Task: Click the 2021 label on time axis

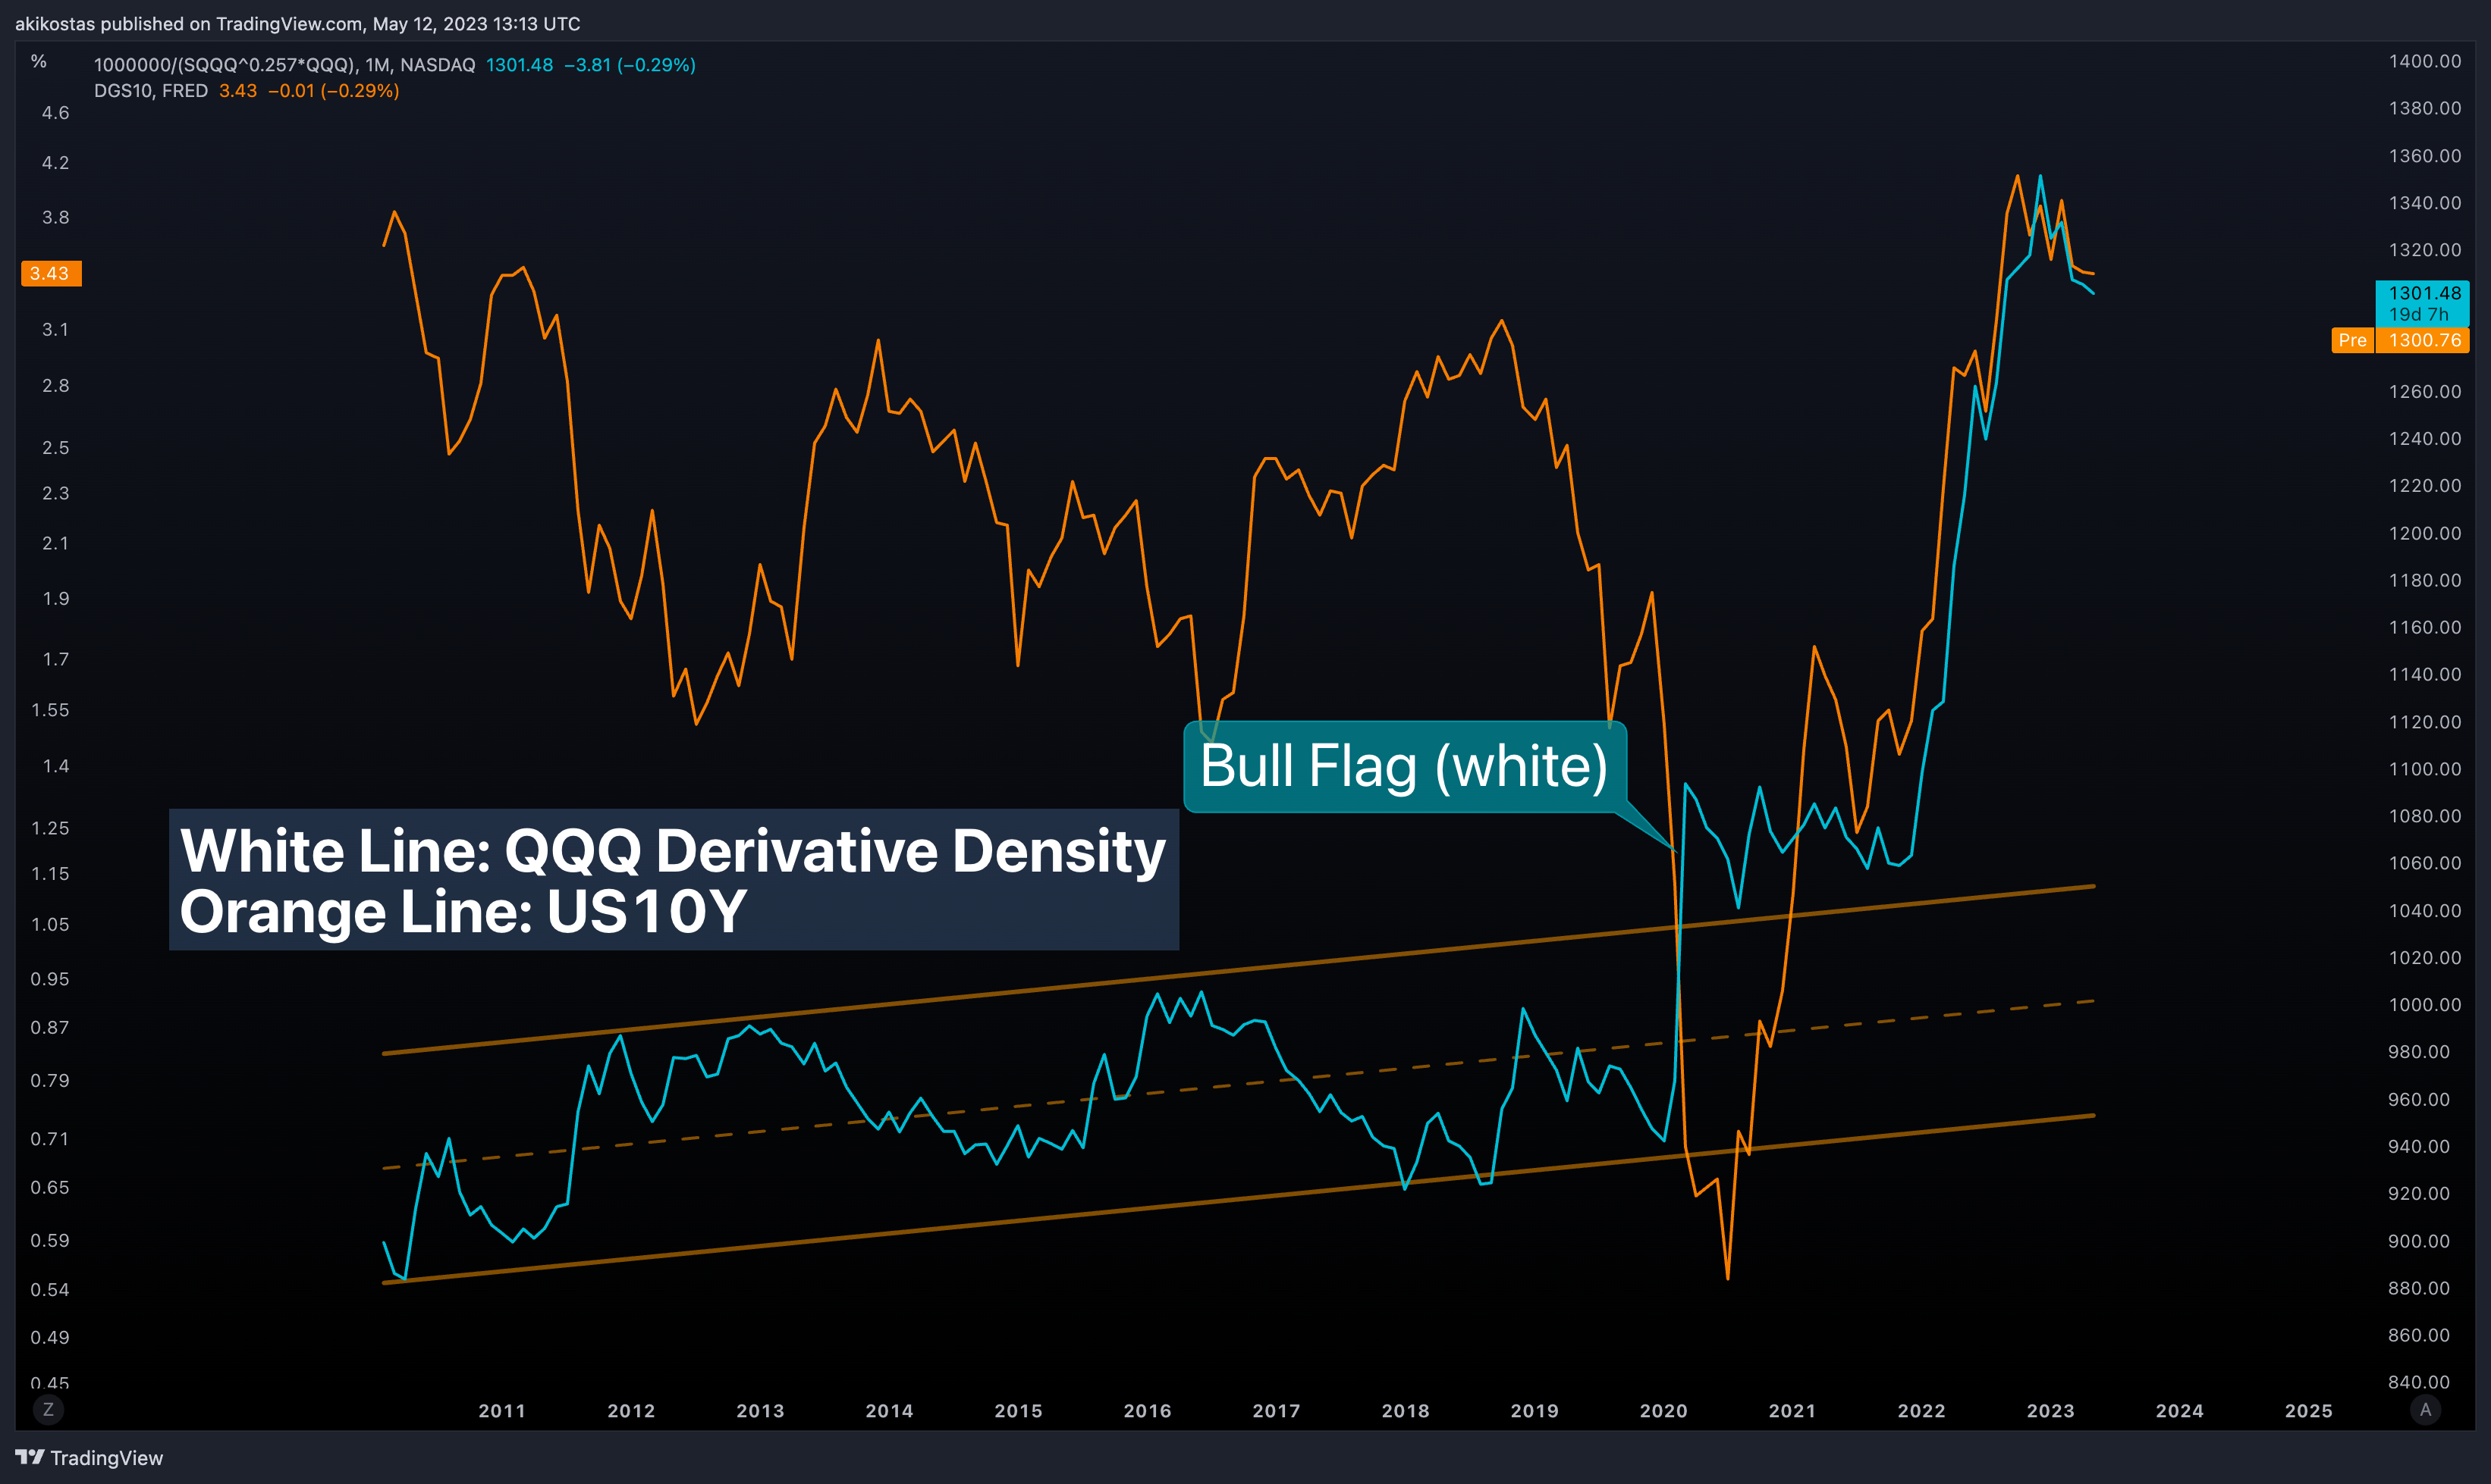Action: (1792, 1411)
